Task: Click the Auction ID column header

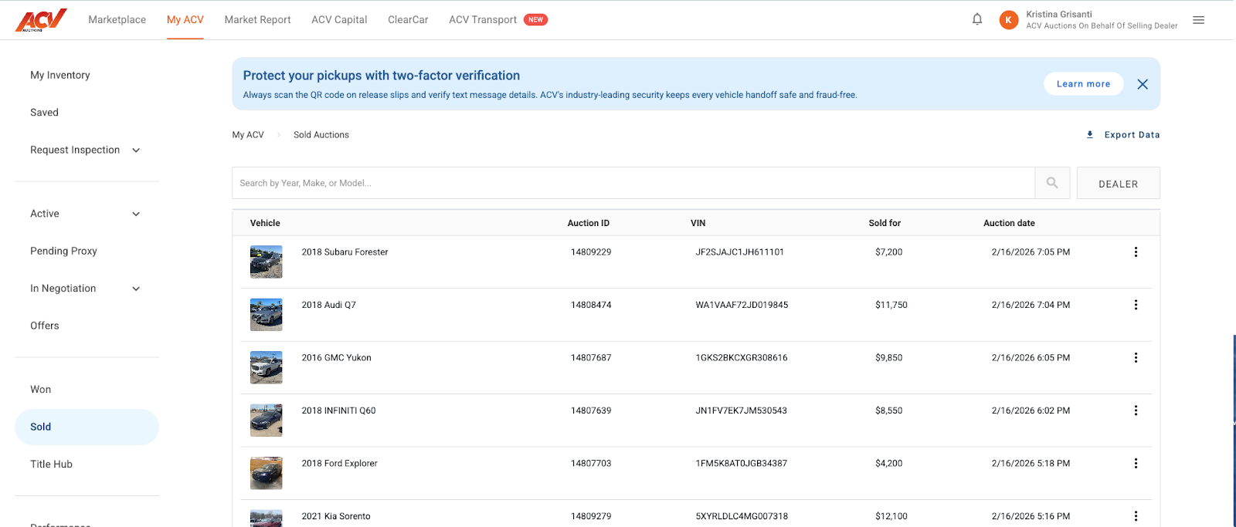Action: tap(589, 223)
